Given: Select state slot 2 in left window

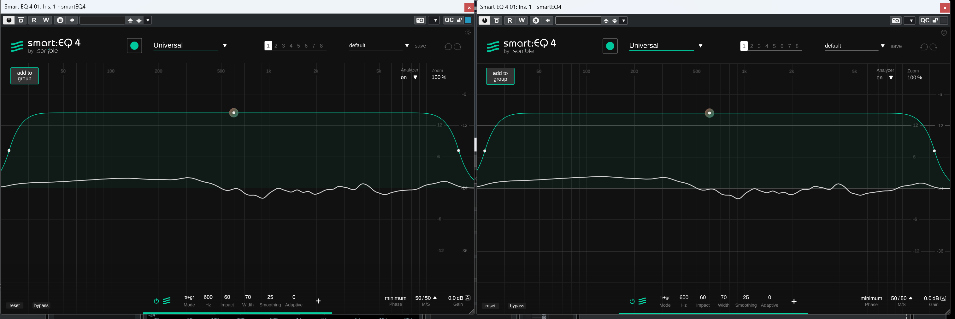Looking at the screenshot, I should coord(276,46).
